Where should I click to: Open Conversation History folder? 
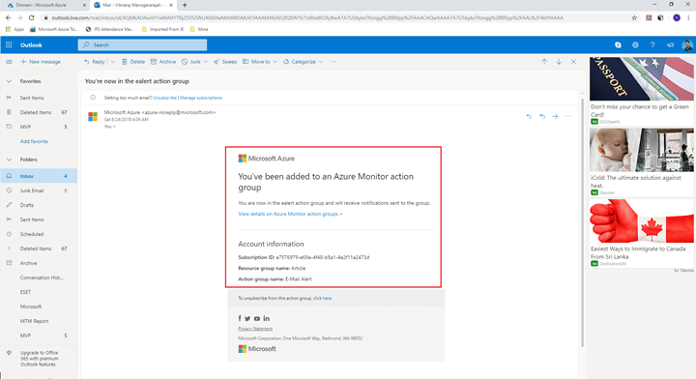[39, 277]
